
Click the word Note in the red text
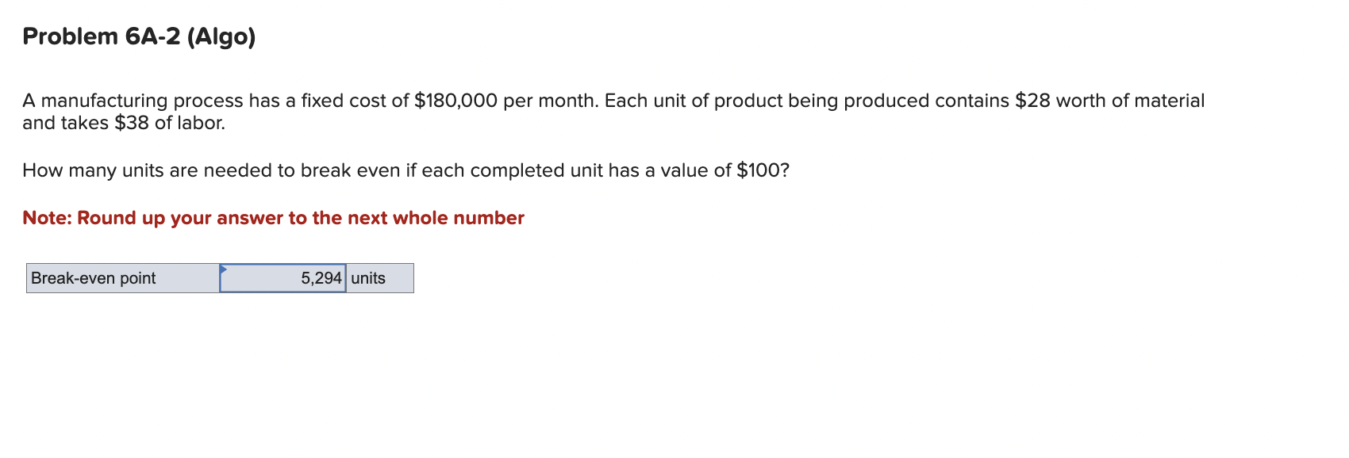[x=44, y=218]
